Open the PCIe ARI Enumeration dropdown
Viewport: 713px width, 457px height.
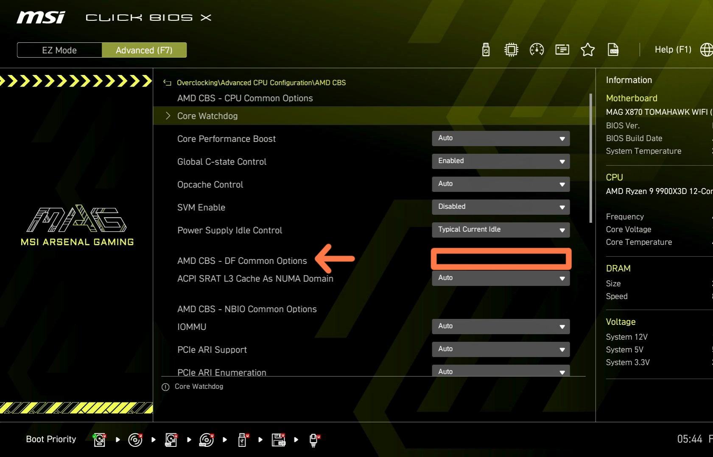pos(501,371)
